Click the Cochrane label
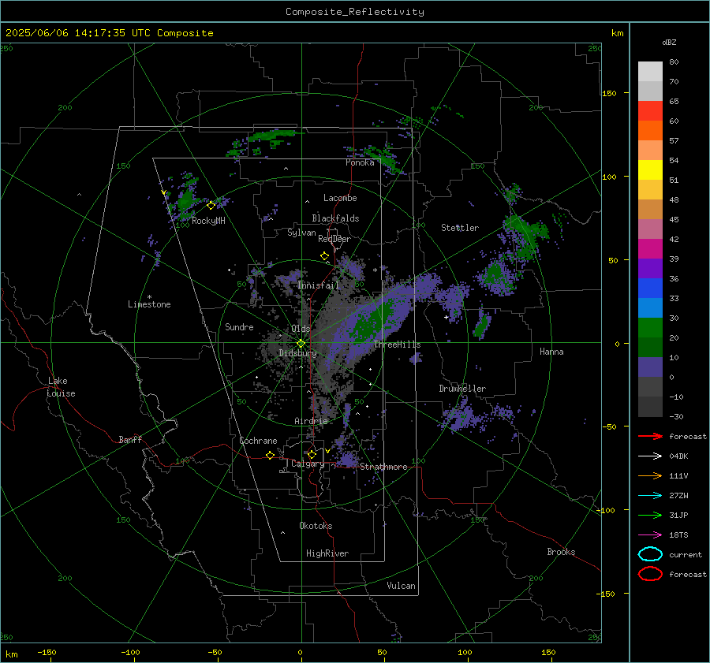The height and width of the screenshot is (663, 710). click(x=258, y=441)
